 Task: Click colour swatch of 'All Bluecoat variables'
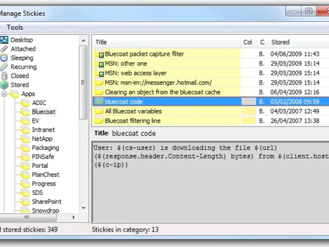click(x=249, y=111)
